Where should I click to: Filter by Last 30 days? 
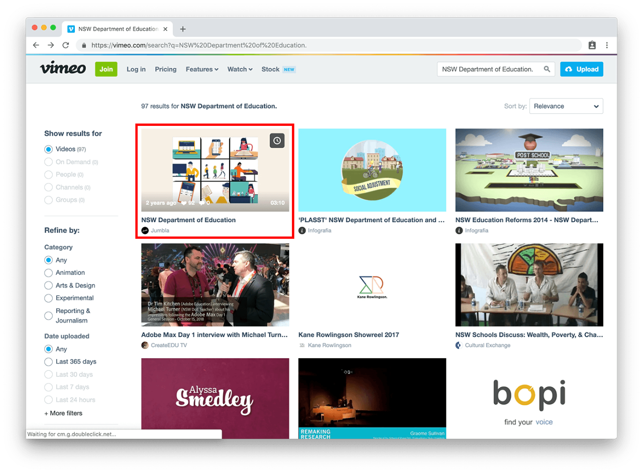tap(48, 375)
